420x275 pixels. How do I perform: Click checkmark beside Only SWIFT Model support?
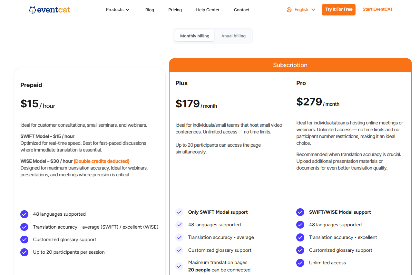point(179,212)
